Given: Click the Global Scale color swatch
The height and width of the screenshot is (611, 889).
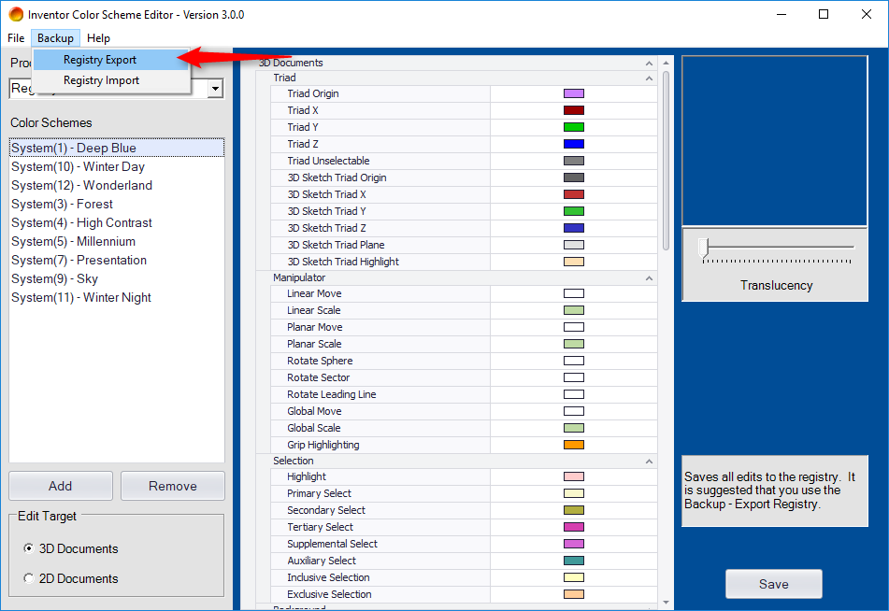Looking at the screenshot, I should 574,428.
